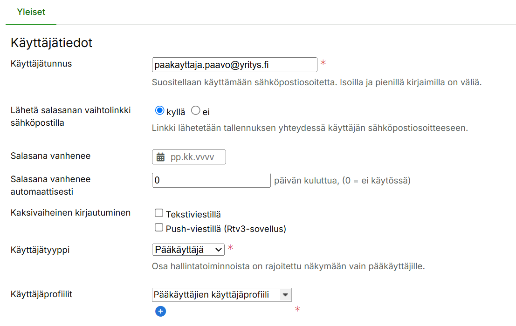Click the red asterisk beside the Käyttäjätunnus field
The image size is (516, 326).
tap(323, 63)
